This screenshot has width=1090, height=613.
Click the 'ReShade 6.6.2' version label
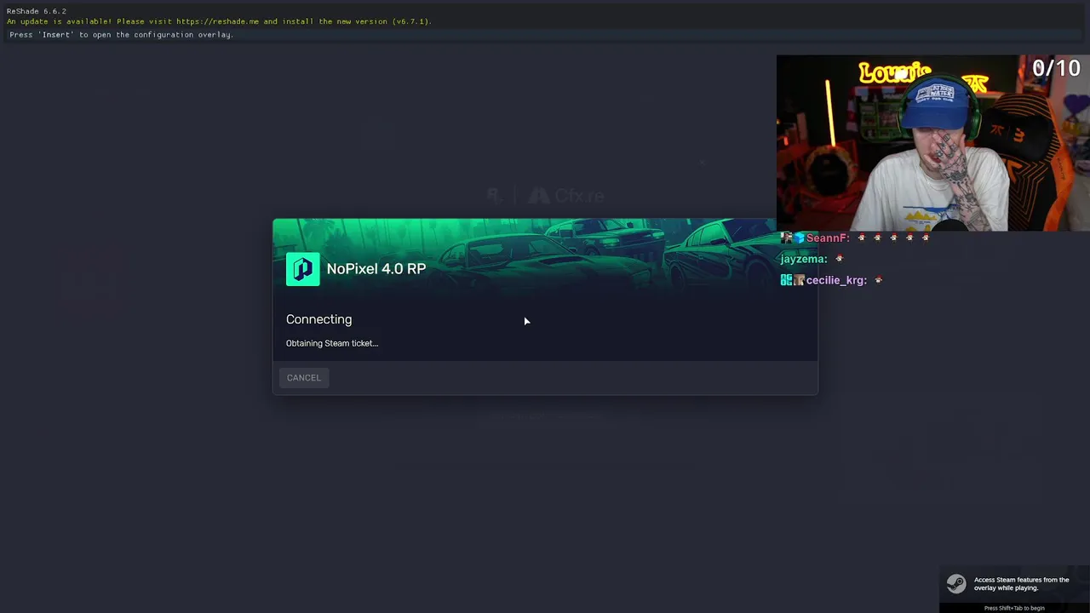[x=37, y=11]
